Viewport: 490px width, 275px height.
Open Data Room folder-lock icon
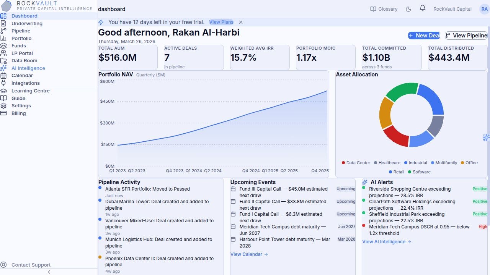coord(3,61)
